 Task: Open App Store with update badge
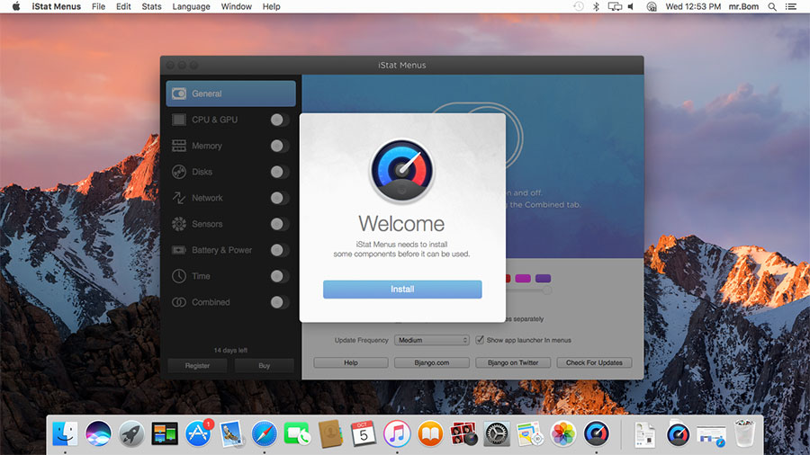coord(198,433)
